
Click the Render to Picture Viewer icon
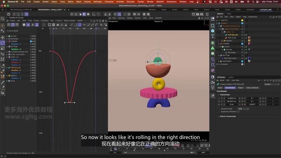[x=198, y=14]
